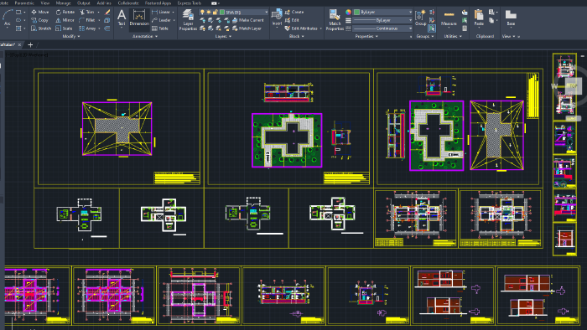The image size is (587, 330).
Task: Toggle current layer freeze sun icon
Action: tap(209, 13)
